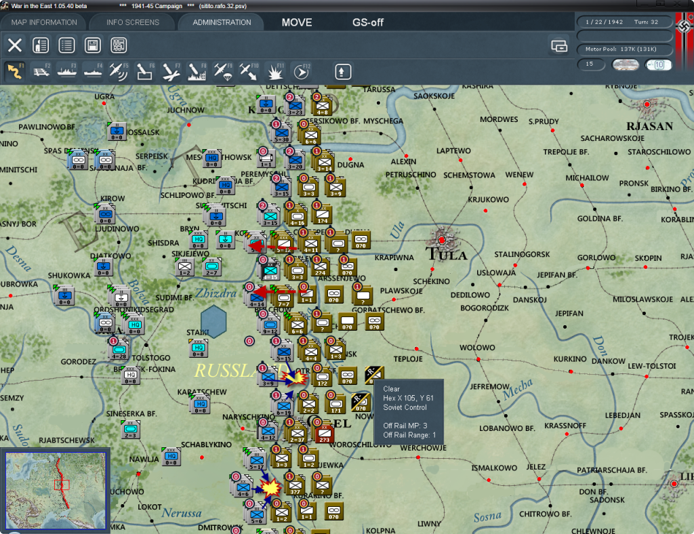Open the INFO SCREENS tab
The image size is (694, 534).
pos(133,22)
